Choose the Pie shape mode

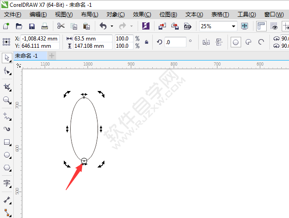248,42
